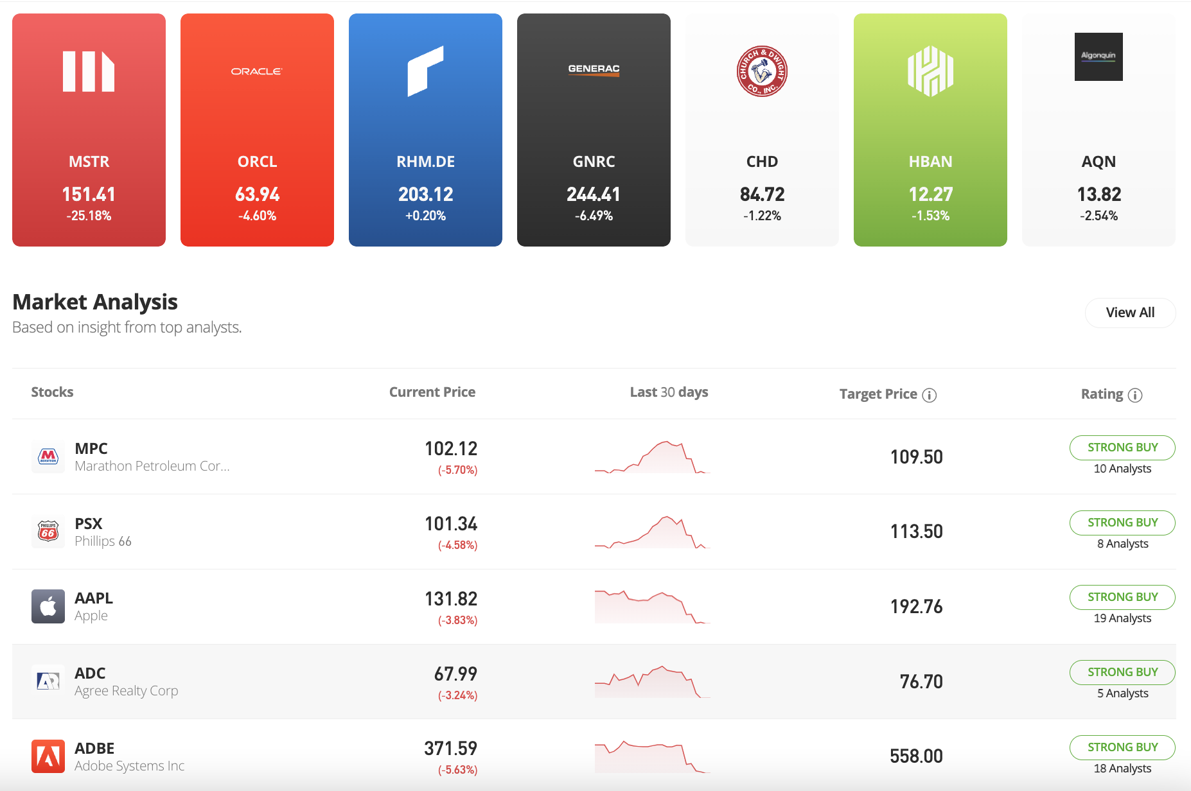Image resolution: width=1191 pixels, height=791 pixels.
Task: Click the 19 Analysts label
Action: pyautogui.click(x=1122, y=618)
